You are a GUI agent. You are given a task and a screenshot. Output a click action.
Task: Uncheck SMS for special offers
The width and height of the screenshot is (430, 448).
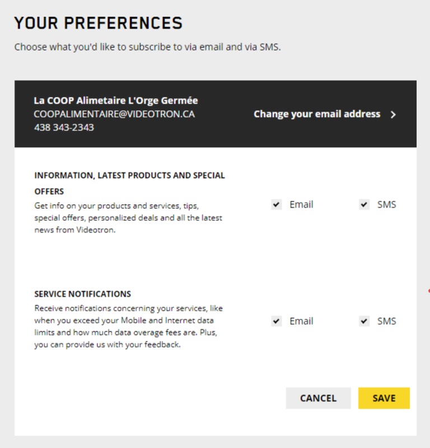coord(364,205)
